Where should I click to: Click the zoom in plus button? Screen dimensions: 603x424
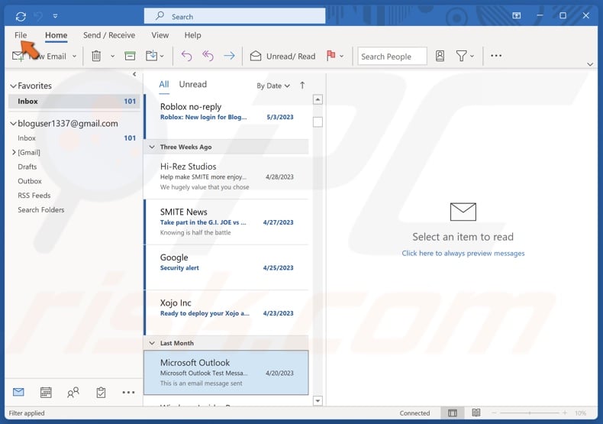click(x=565, y=413)
